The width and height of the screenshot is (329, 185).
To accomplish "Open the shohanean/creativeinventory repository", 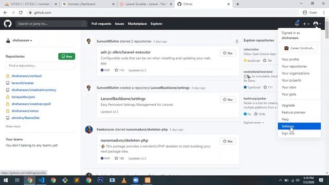I will click(34, 90).
